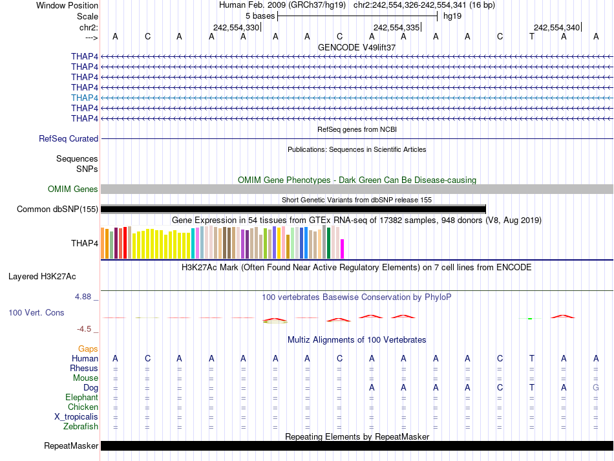
Task: Click the 100 vertebrates Basewise Conservation by PhyloP title
Action: point(357,297)
